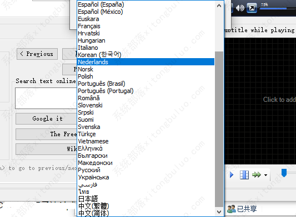Select Italiano language option
The height and width of the screenshot is (217, 296).
point(146,48)
